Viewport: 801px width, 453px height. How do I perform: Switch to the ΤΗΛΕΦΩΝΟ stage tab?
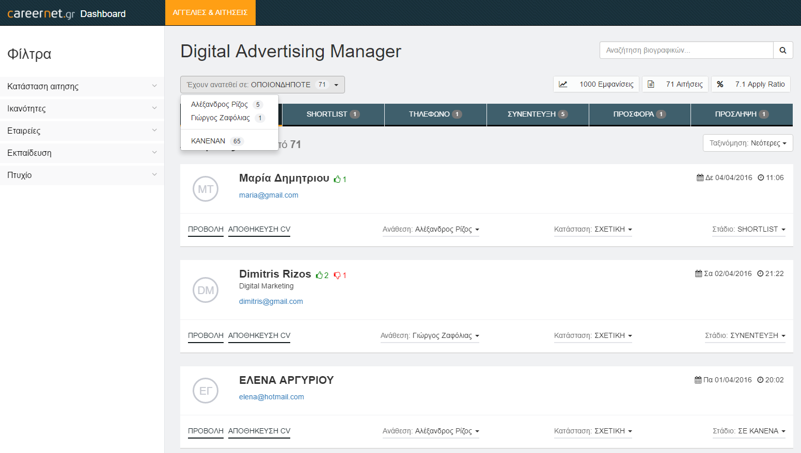click(x=435, y=115)
